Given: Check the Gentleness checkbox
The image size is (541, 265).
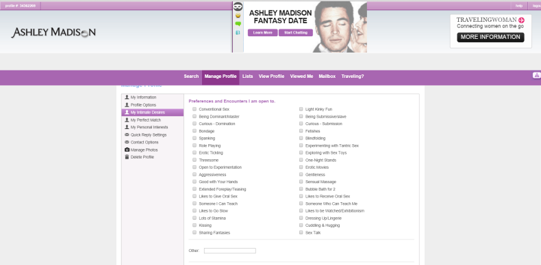Looking at the screenshot, I should click(301, 174).
